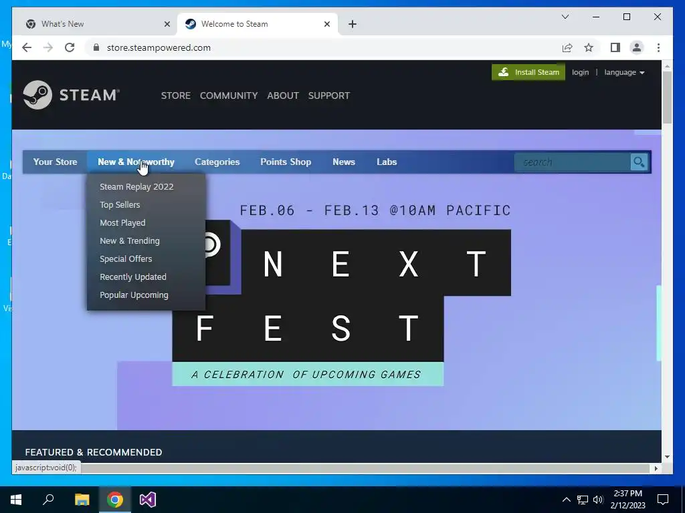Go back with Chrome's back arrow
685x513 pixels.
click(x=27, y=47)
